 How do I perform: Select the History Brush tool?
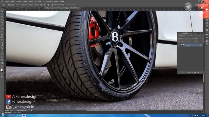coord(2,37)
